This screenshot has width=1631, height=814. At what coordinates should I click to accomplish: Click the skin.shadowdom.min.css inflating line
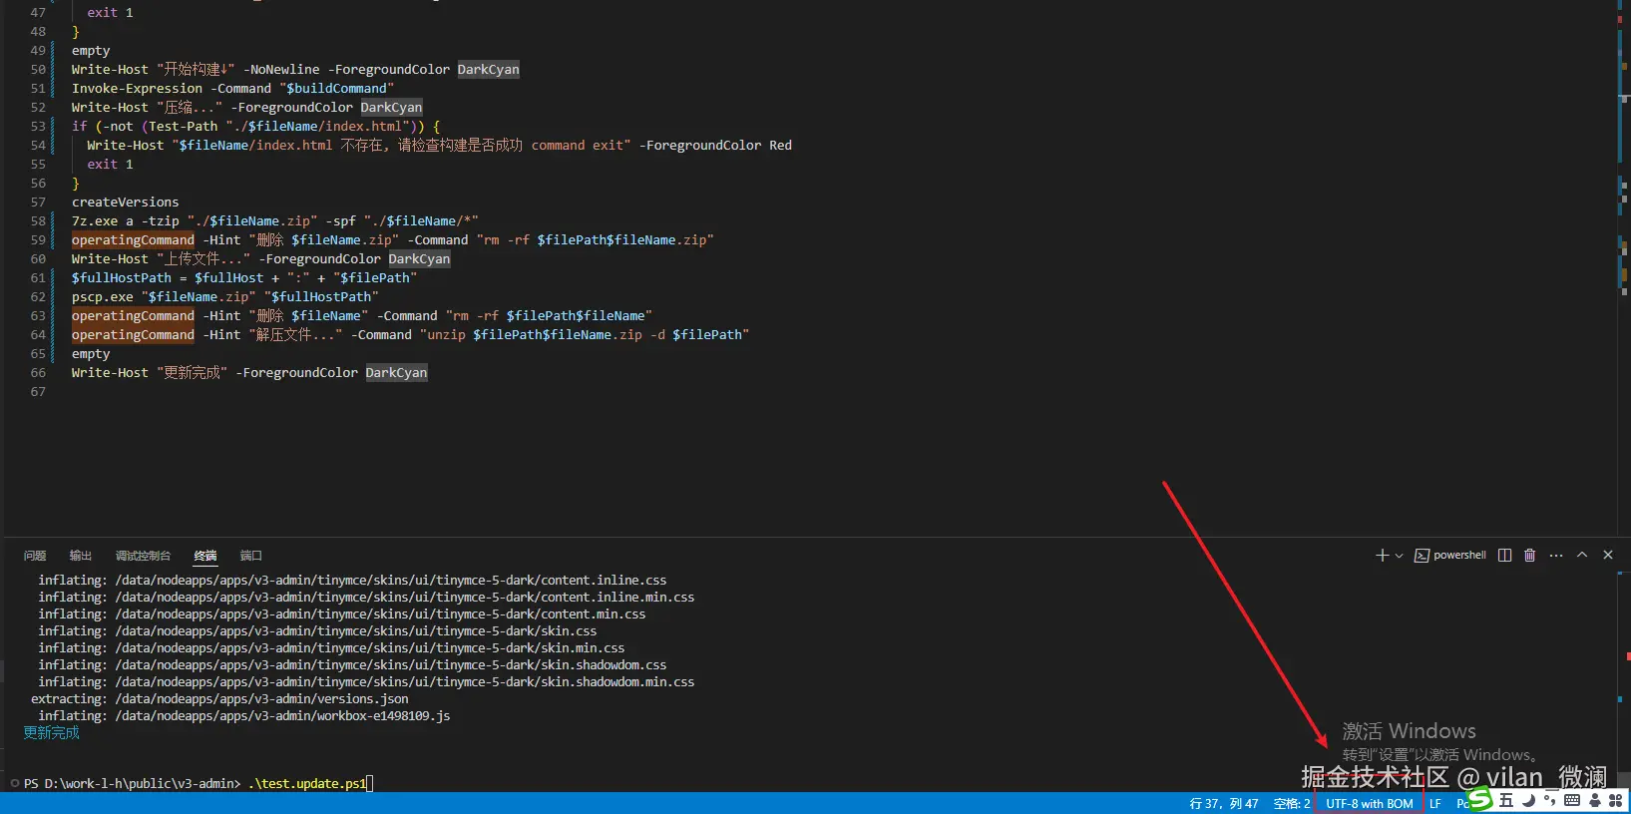click(366, 682)
